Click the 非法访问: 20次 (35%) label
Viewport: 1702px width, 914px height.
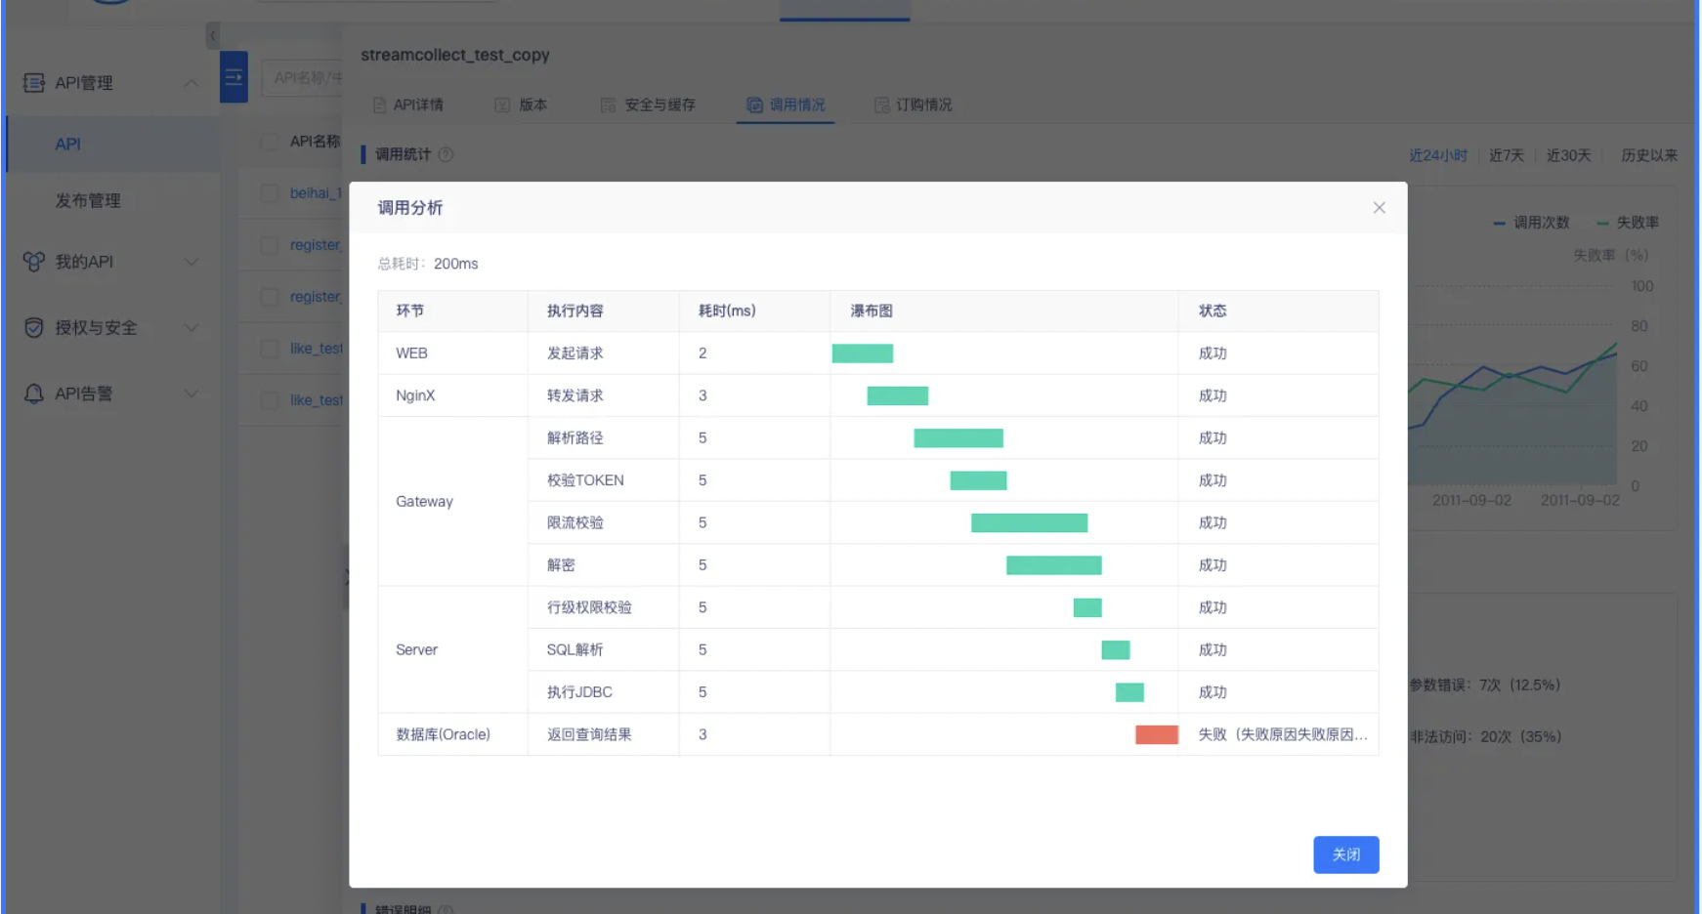(1485, 737)
